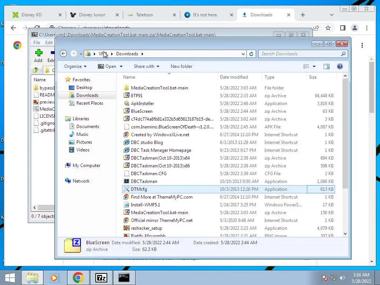The image size is (380, 285).
Task: Select the BlueScreen zip archive row
Action: click(229, 111)
